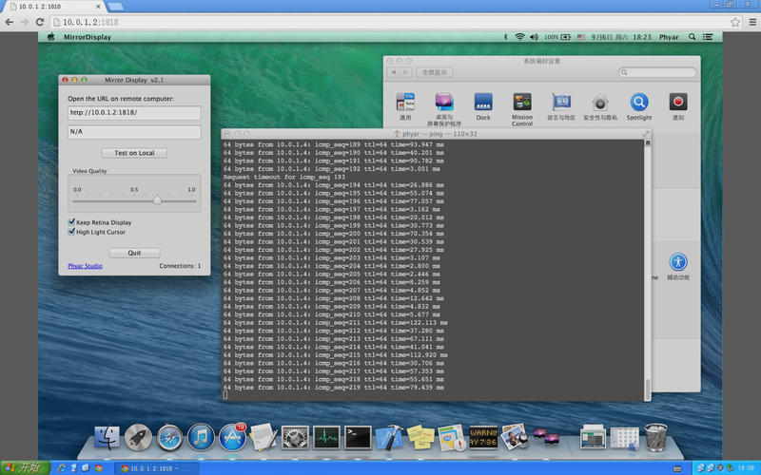761x475 pixels.
Task: Launch iTunes from the Dock
Action: 200,438
